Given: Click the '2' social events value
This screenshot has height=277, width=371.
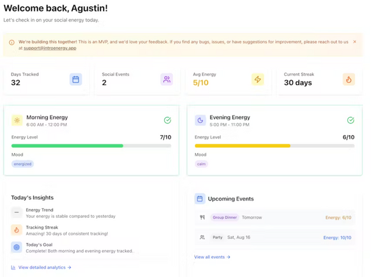Looking at the screenshot, I should 104,82.
